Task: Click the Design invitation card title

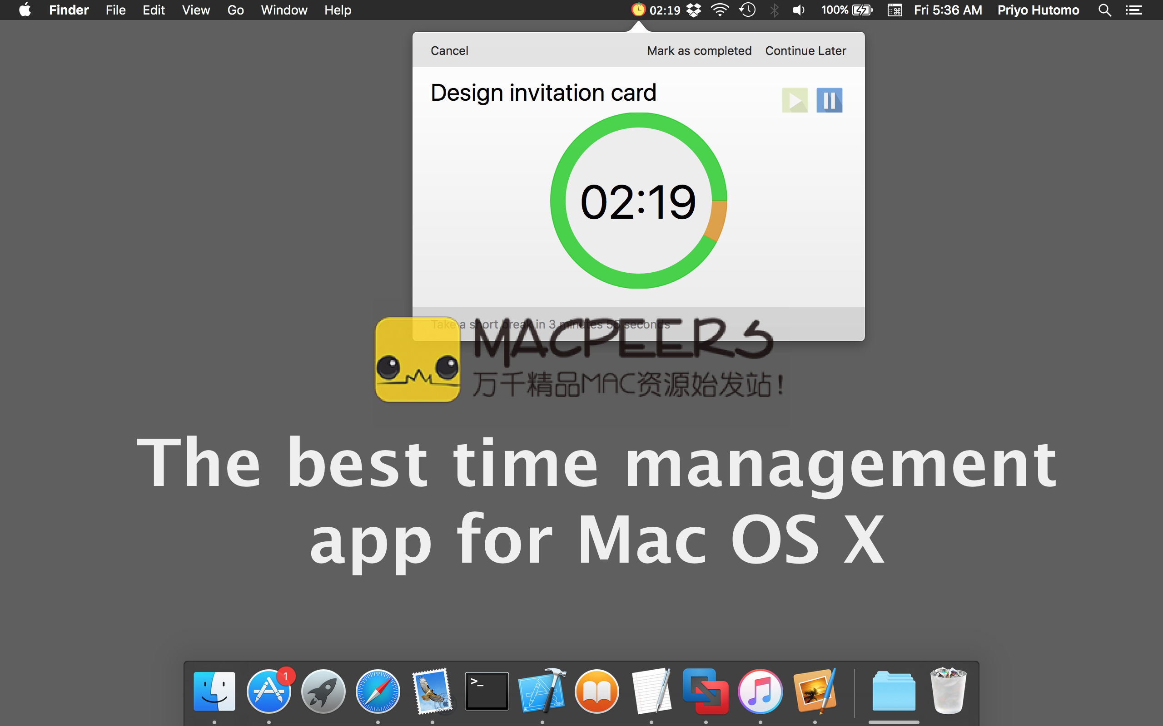Action: (543, 93)
